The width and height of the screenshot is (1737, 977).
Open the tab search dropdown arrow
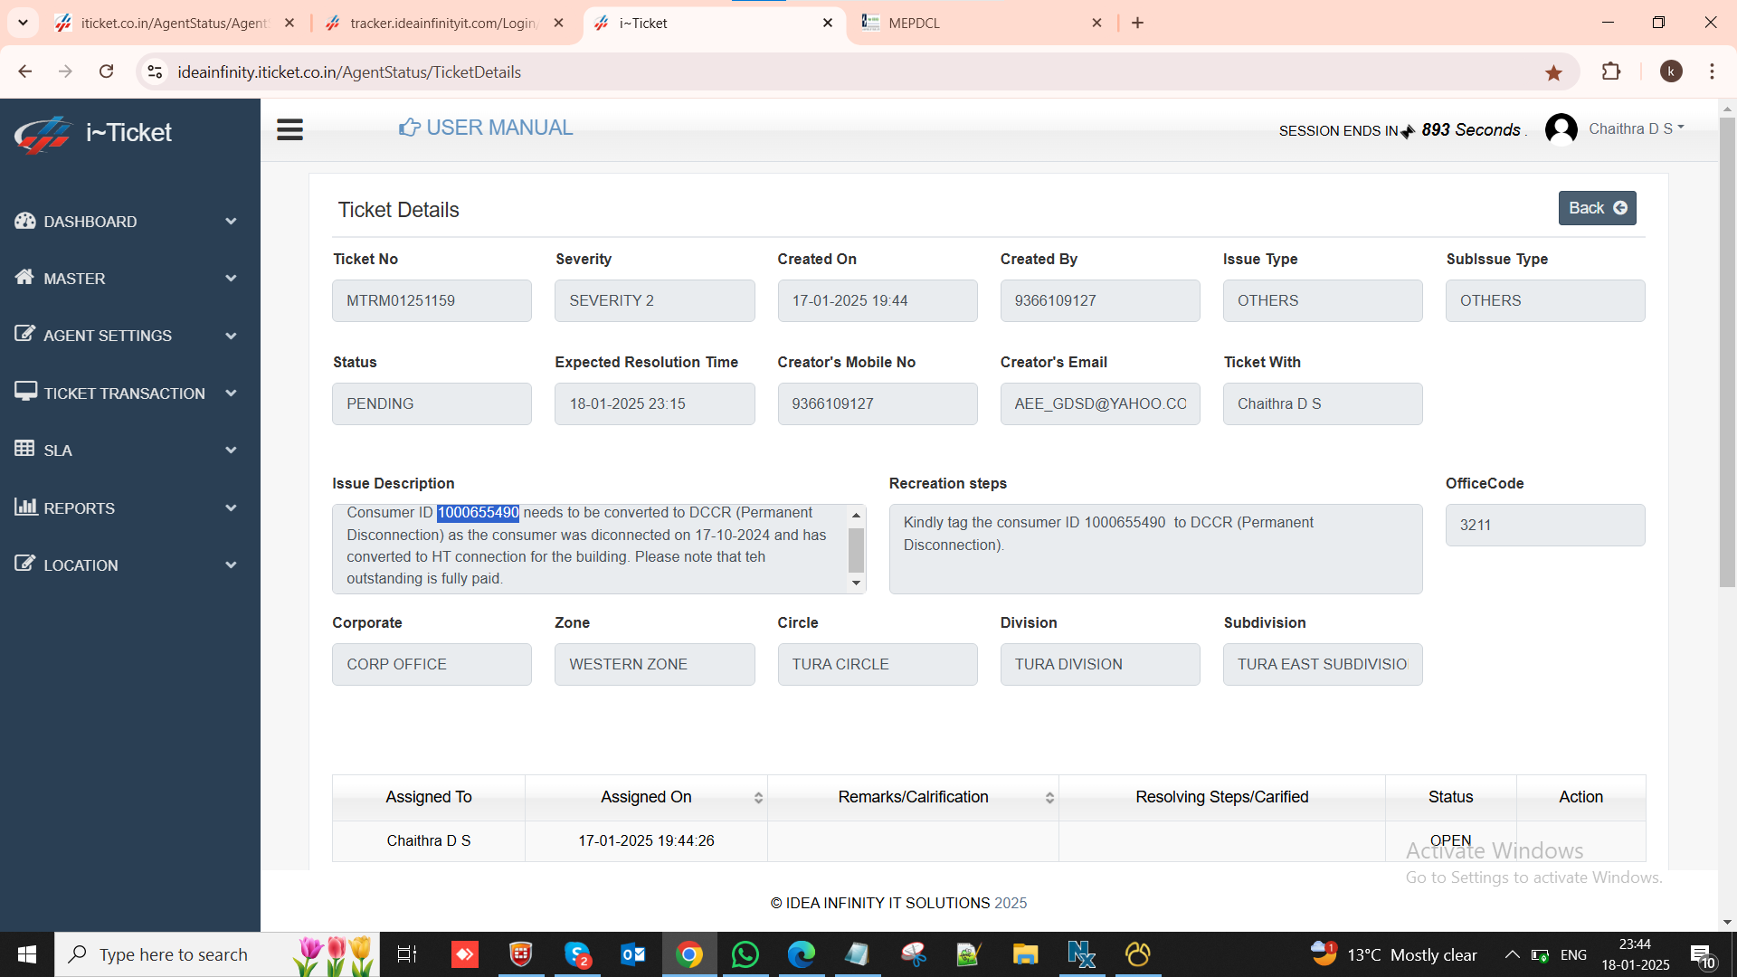(23, 23)
